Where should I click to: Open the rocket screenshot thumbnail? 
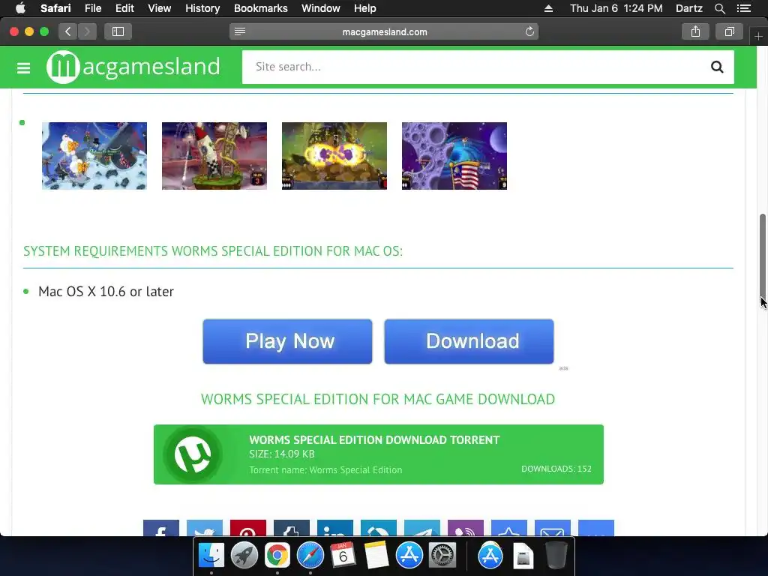coord(214,156)
